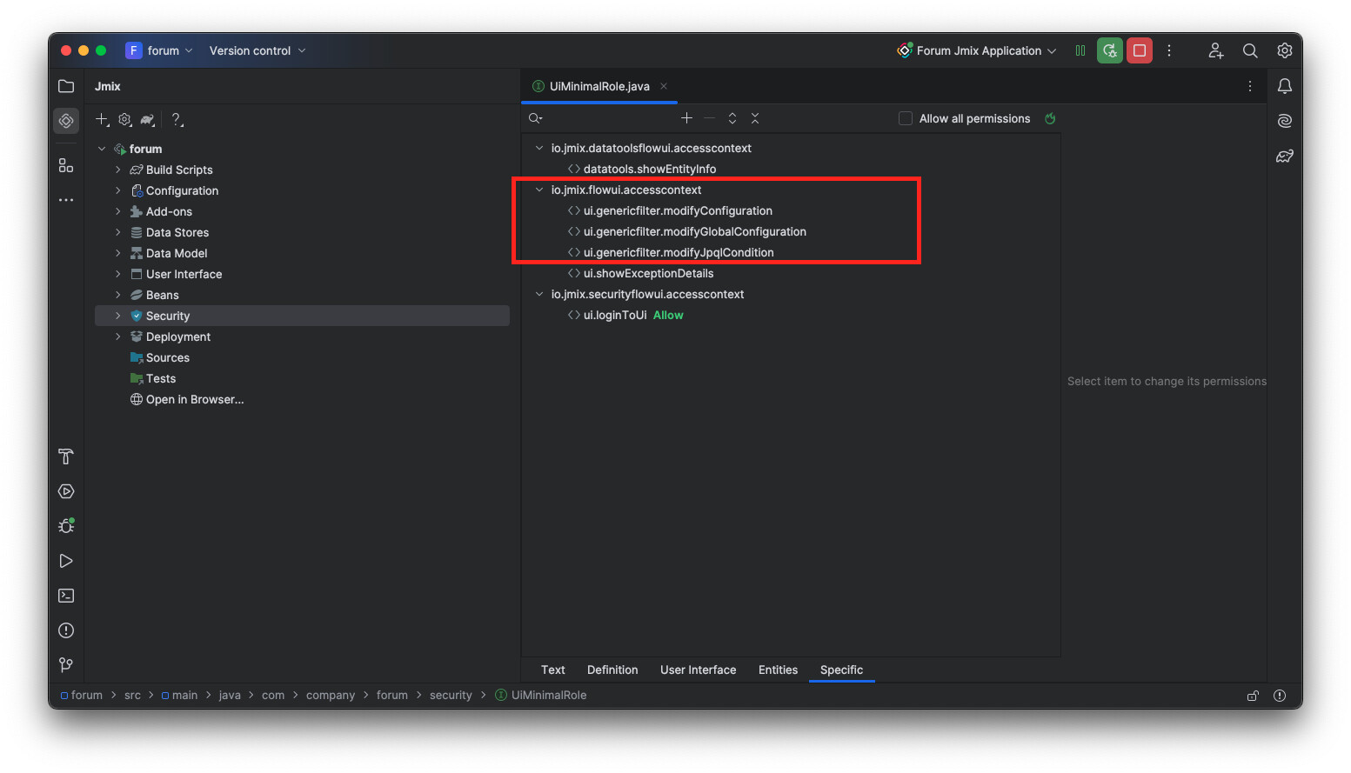
Task: Open the Debug tool window
Action: (x=66, y=526)
